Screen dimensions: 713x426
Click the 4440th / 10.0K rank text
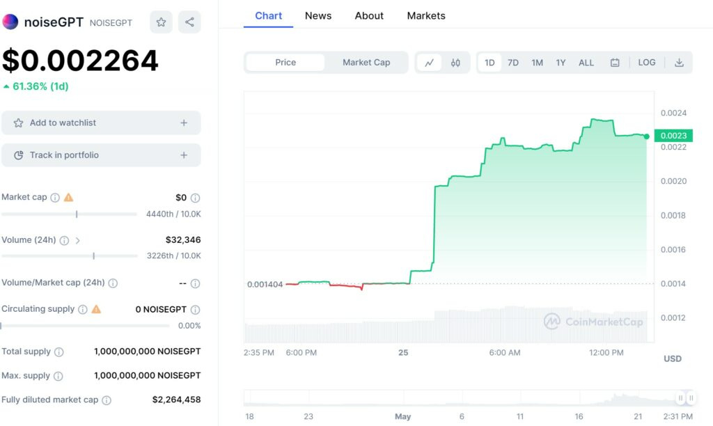173,214
